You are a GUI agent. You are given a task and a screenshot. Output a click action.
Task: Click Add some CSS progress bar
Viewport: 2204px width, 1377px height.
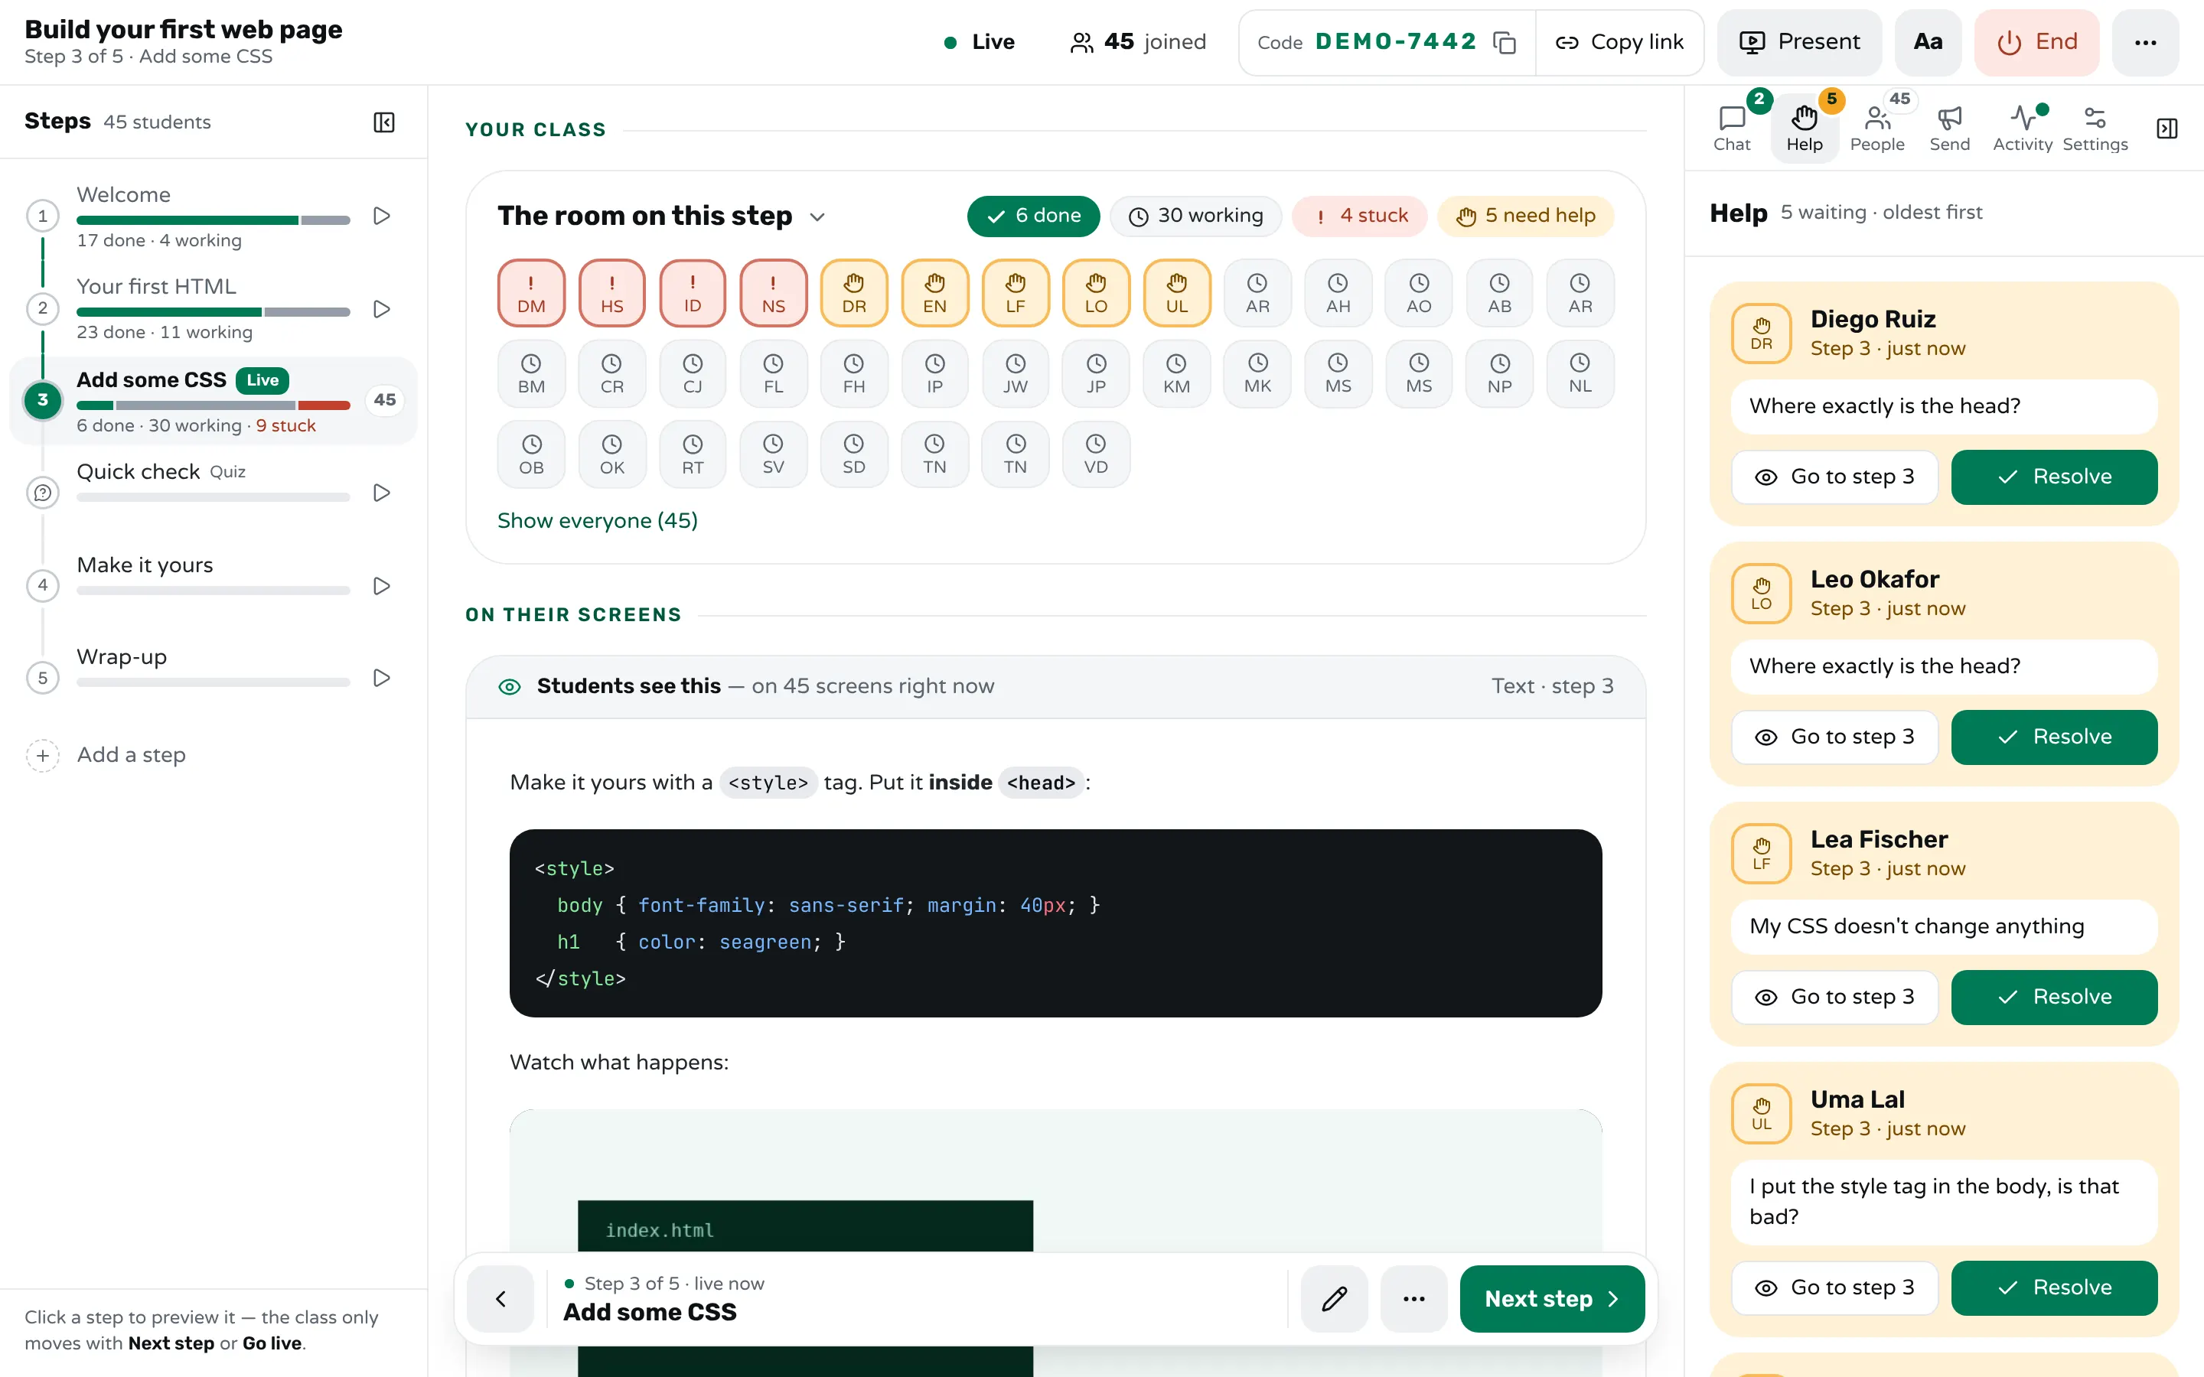(213, 405)
